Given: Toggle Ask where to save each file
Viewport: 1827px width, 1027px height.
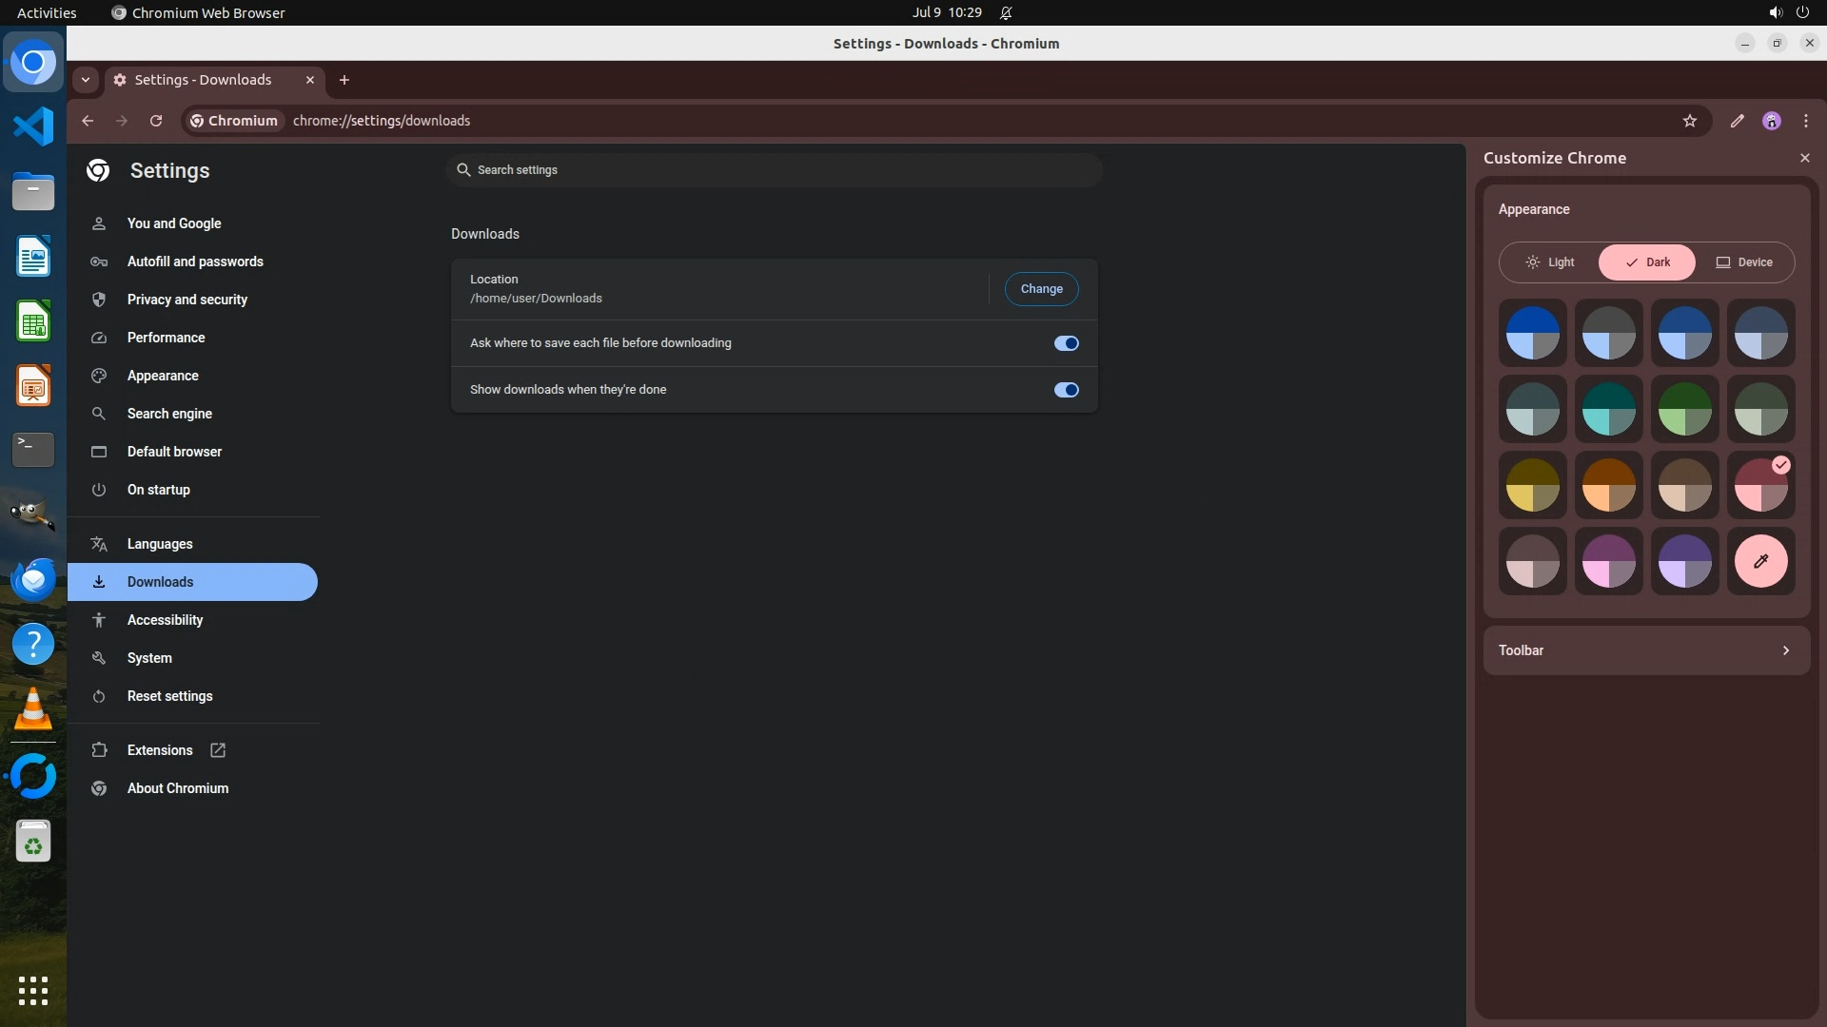Looking at the screenshot, I should [1066, 343].
